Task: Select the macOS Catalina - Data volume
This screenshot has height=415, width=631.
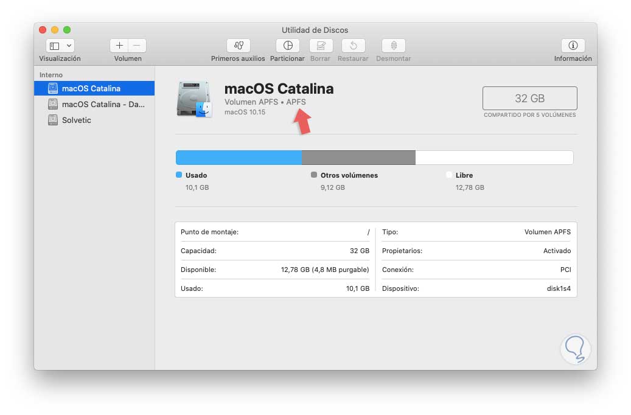Action: point(103,104)
